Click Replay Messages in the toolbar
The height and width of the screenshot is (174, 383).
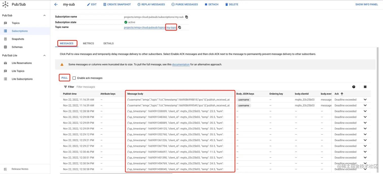tap(151, 4)
